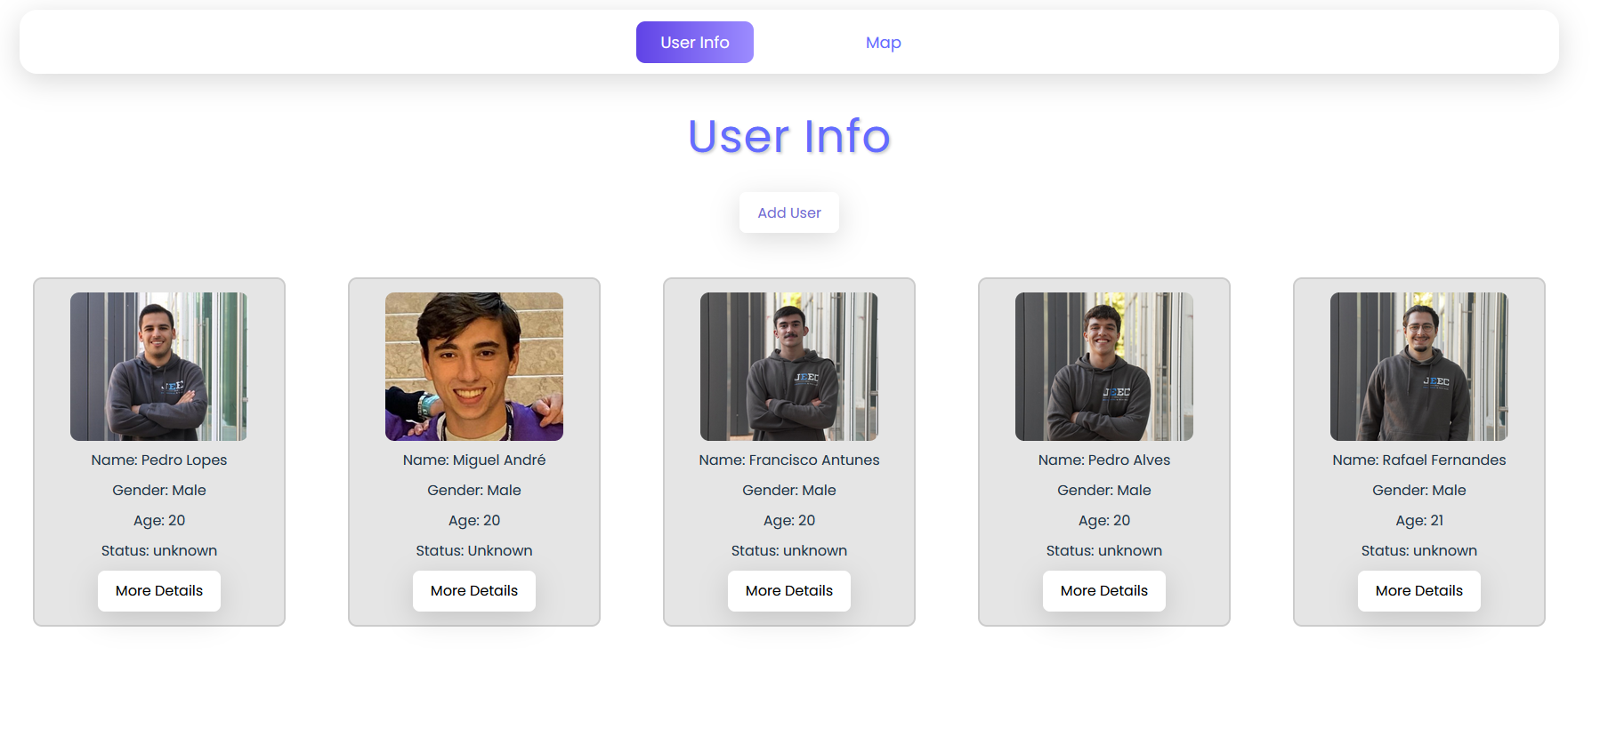Open More Details for Pedro Lopes
This screenshot has height=752, width=1600.
coord(159,591)
